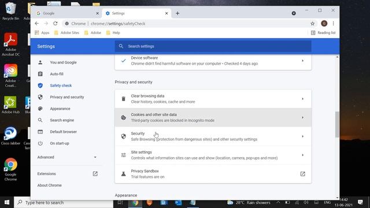
Task: Open Privacy and security in sidebar
Action: [67, 97]
